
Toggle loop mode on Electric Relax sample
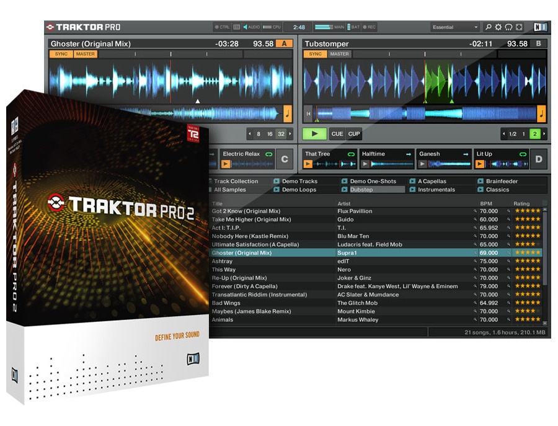[269, 154]
